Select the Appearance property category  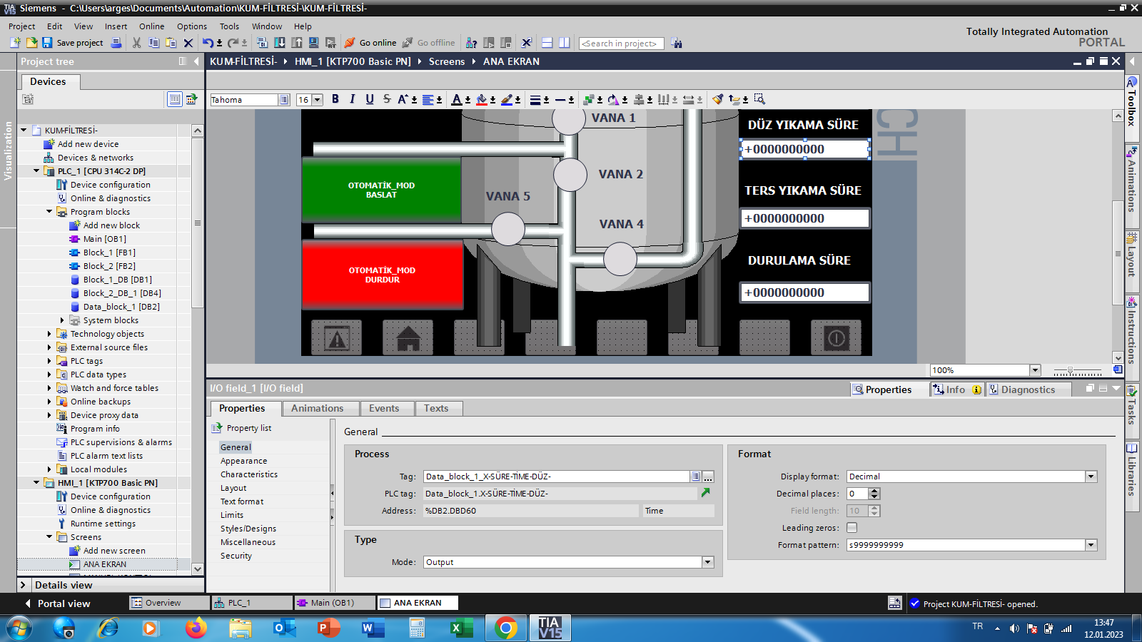click(x=243, y=461)
